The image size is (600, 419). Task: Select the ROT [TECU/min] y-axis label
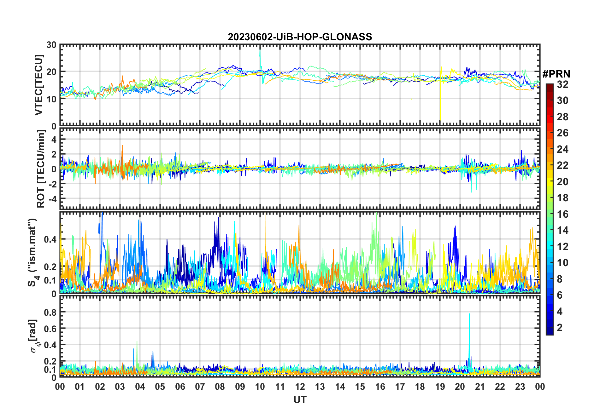41,169
